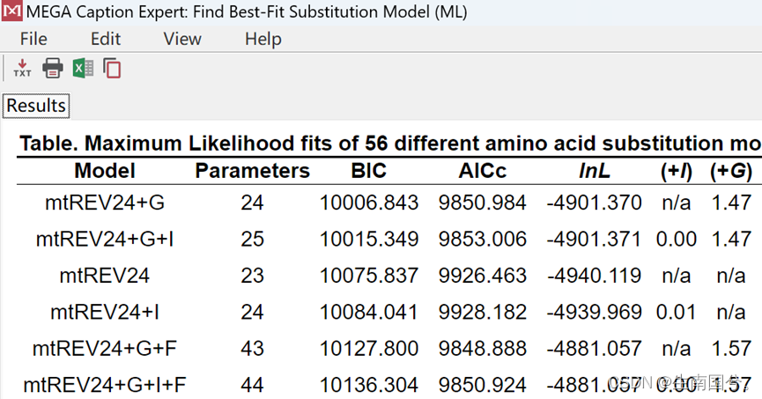Click AICc value 9850.984
The width and height of the screenshot is (762, 399).
point(482,203)
